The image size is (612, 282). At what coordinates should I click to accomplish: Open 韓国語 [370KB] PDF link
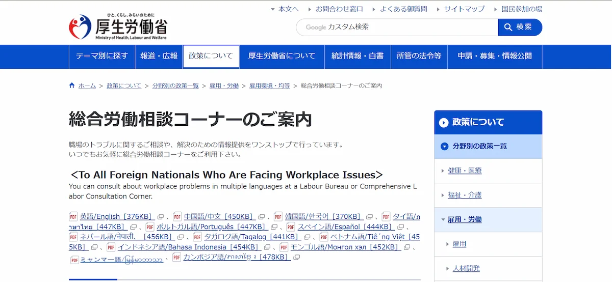tap(323, 216)
